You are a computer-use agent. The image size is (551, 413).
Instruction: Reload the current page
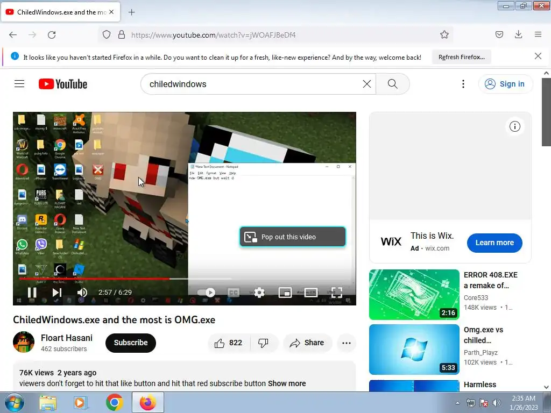point(52,35)
